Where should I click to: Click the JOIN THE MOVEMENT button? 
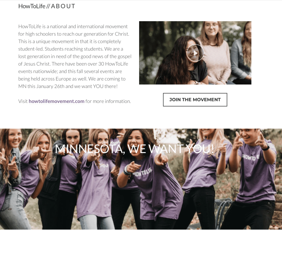(195, 100)
